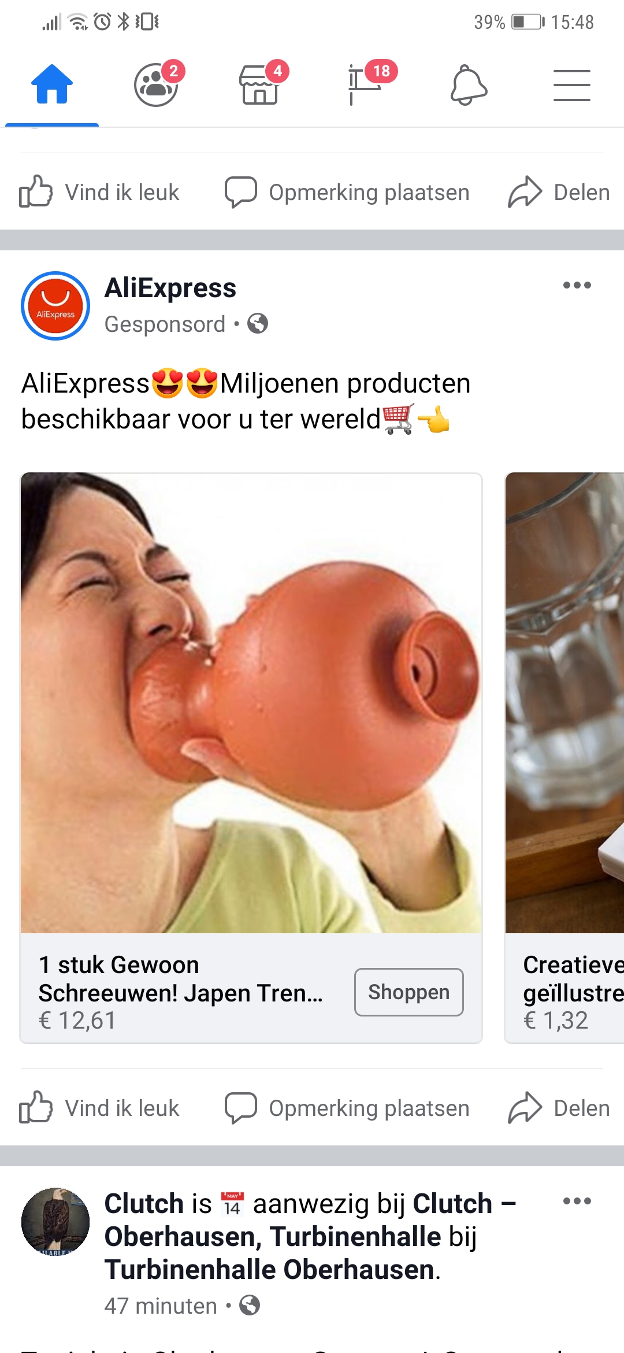Toggle Vind ik leuk on AliExpress ad
This screenshot has height=1353, width=624.
click(x=99, y=1108)
